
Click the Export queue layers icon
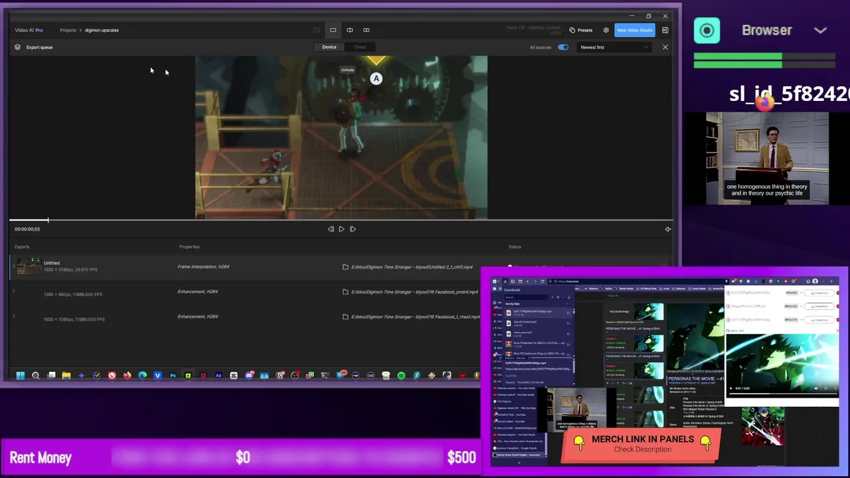17,47
